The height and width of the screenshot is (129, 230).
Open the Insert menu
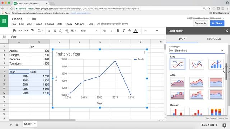39,24
